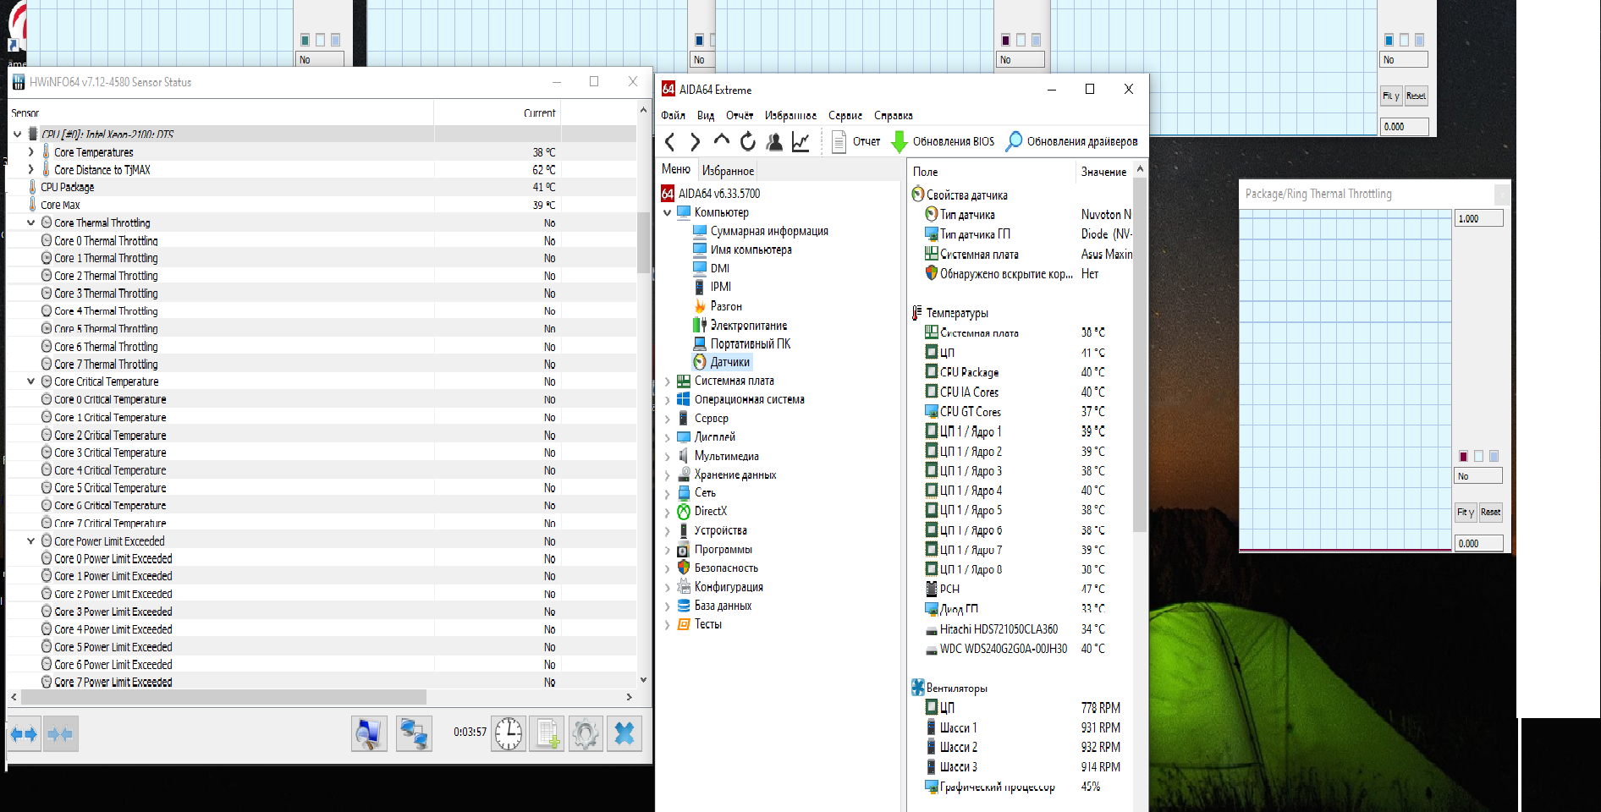Expand the Core Temperatures row arrow
Viewport: 1601px width, 812px height.
[x=31, y=151]
